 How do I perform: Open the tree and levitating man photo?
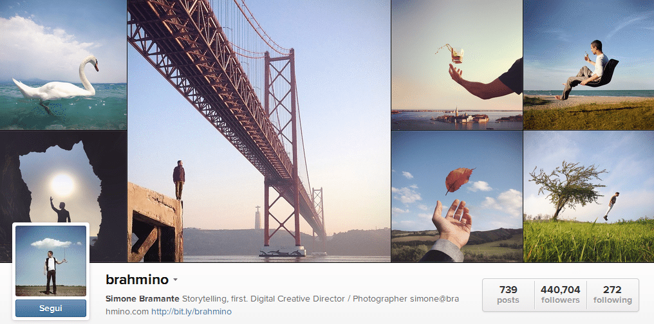(x=588, y=196)
